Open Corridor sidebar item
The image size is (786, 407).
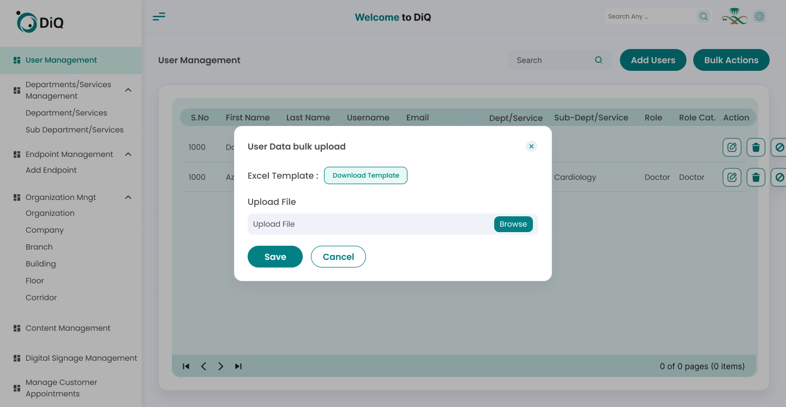(41, 297)
